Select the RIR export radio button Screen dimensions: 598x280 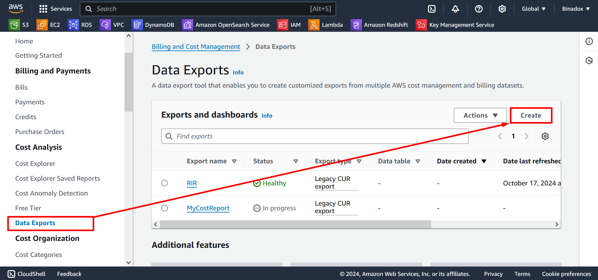(x=164, y=183)
